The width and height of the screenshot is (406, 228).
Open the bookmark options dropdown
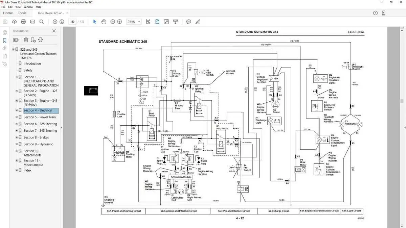click(17, 40)
